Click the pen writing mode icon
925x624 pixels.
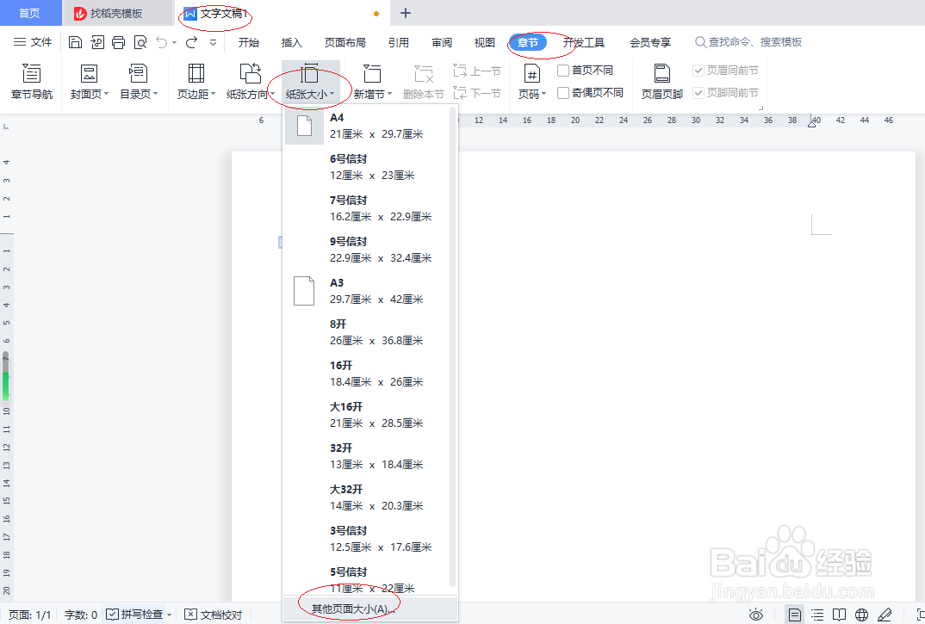[x=885, y=615]
